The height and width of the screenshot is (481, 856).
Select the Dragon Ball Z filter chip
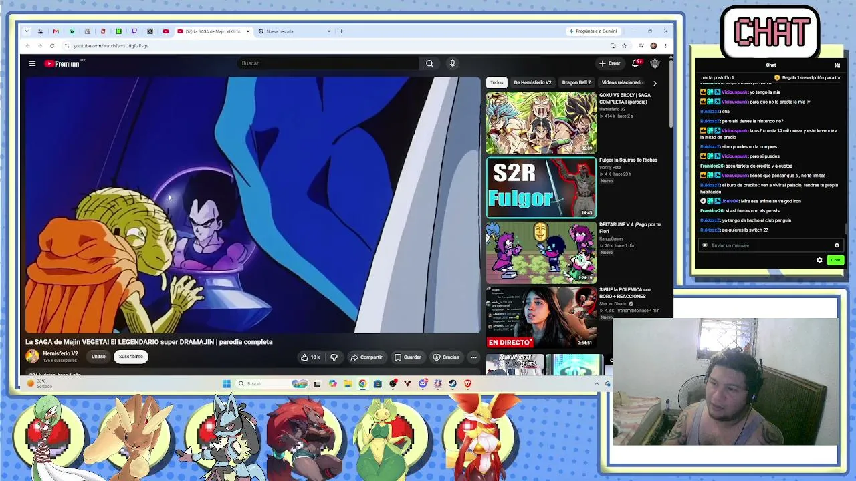(x=576, y=82)
